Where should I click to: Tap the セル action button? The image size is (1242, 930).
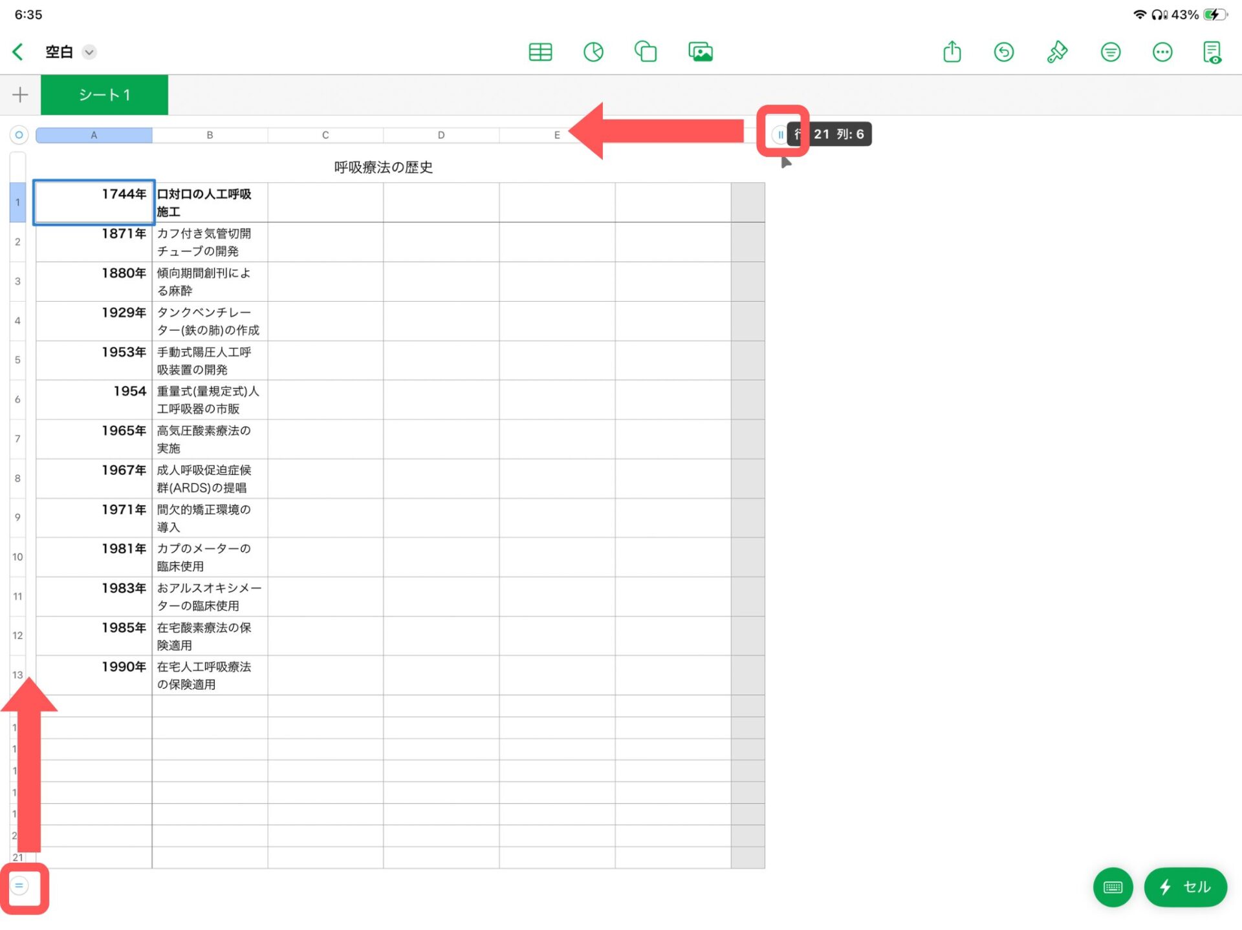[1185, 887]
